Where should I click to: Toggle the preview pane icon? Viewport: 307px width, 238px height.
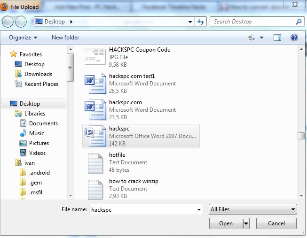(277, 38)
